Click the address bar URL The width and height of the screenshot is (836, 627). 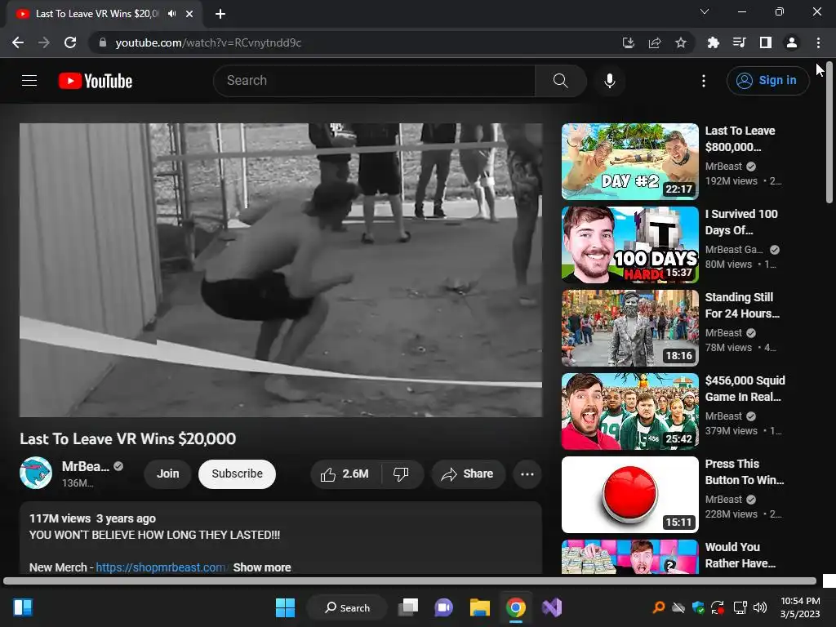point(208,42)
